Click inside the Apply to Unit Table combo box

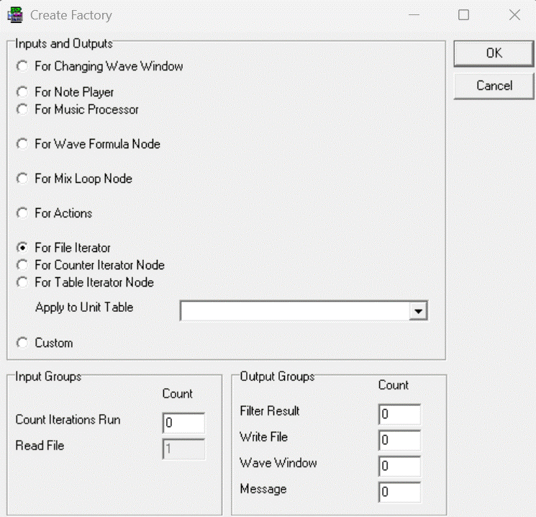(x=294, y=310)
